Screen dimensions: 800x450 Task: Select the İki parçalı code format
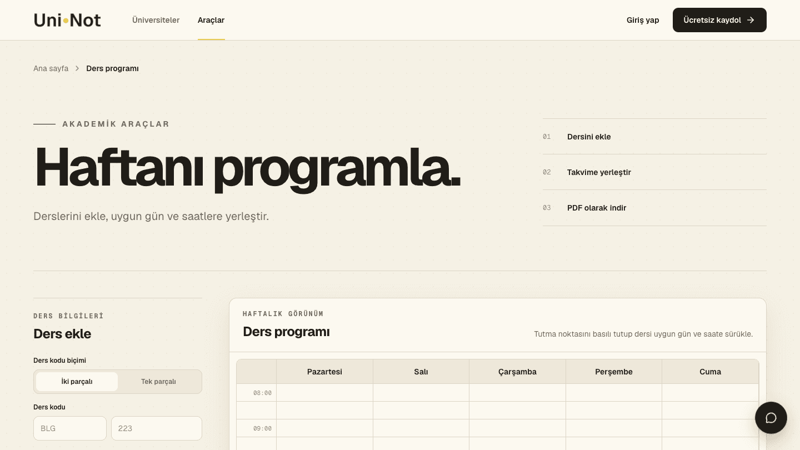tap(77, 382)
